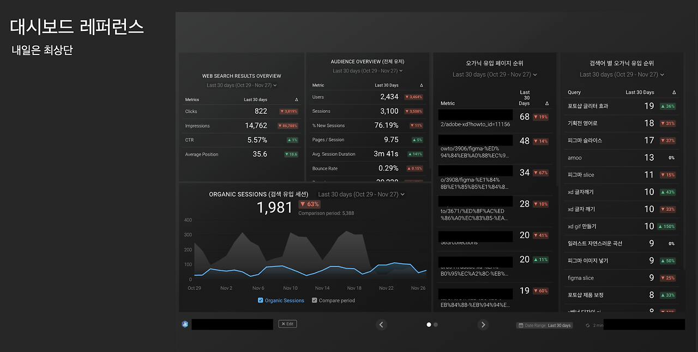Uncheck the Compare period checkbox
The height and width of the screenshot is (352, 698).
(314, 300)
